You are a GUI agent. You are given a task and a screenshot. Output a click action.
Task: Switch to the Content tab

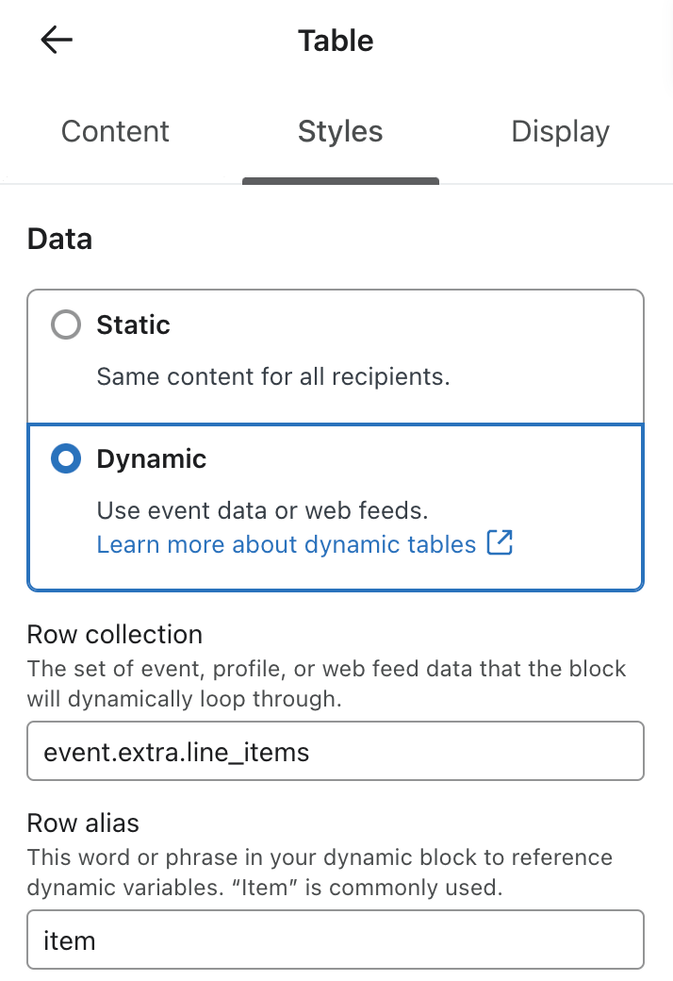coord(115,131)
